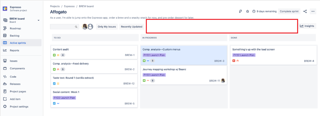Click bug icon on BREW-4 card
Screen dimensions: 320x116
click(x=234, y=61)
